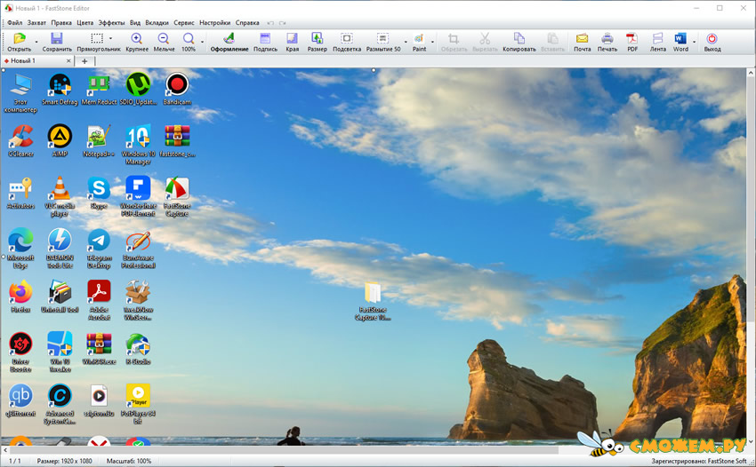Click the Размер: 1920 x 1080 status text
This screenshot has width=756, height=467.
coord(65,461)
